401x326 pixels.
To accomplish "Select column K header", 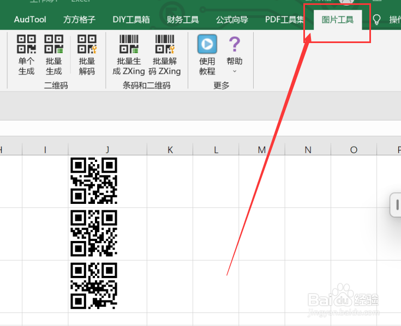I will tap(170, 149).
